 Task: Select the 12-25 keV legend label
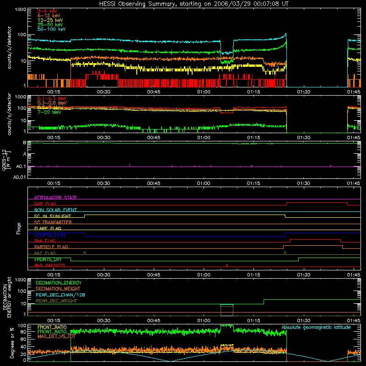coord(50,20)
